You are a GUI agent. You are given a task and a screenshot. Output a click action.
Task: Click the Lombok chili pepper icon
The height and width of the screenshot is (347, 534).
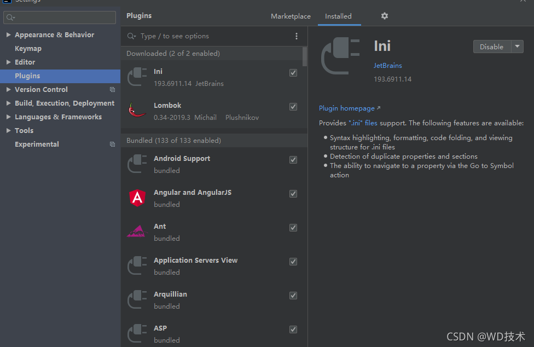(x=137, y=111)
